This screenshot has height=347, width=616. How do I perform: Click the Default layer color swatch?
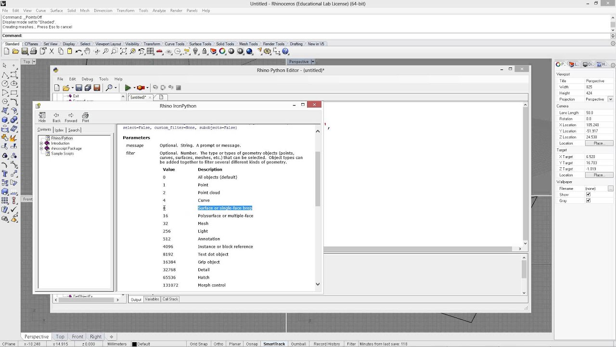[x=134, y=344]
